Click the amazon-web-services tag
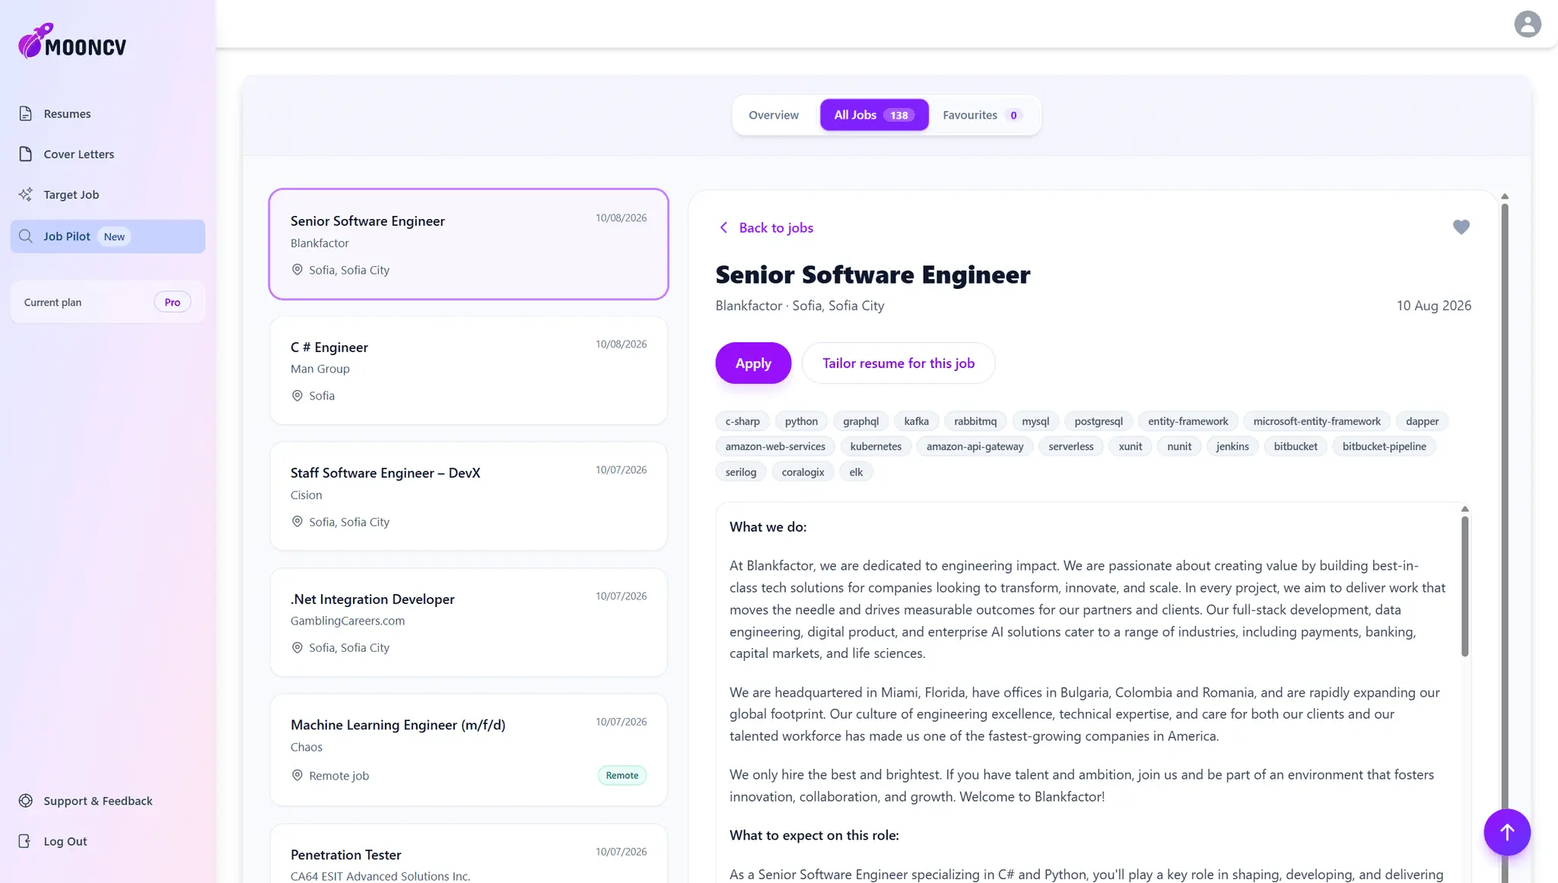 [x=775, y=446]
